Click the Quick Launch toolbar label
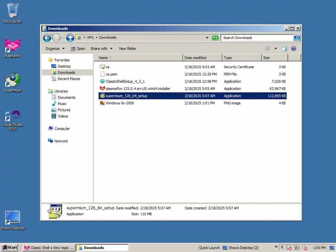 point(209,248)
